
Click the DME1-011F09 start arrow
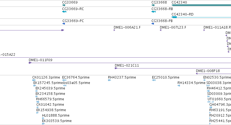click(x=30, y=63)
